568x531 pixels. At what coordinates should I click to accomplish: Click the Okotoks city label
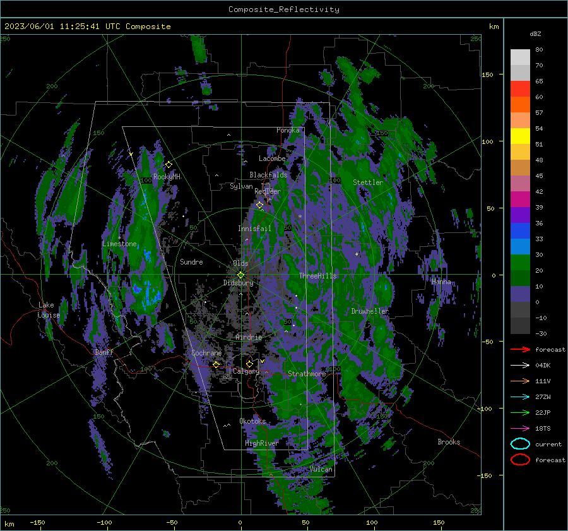252,421
